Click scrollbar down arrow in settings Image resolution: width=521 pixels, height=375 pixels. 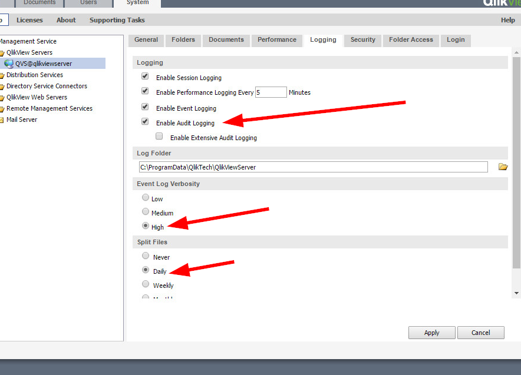[x=516, y=293]
